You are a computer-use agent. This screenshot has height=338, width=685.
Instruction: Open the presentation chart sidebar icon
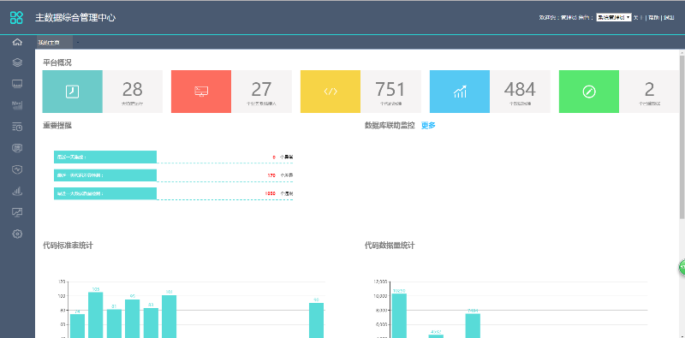[17, 213]
